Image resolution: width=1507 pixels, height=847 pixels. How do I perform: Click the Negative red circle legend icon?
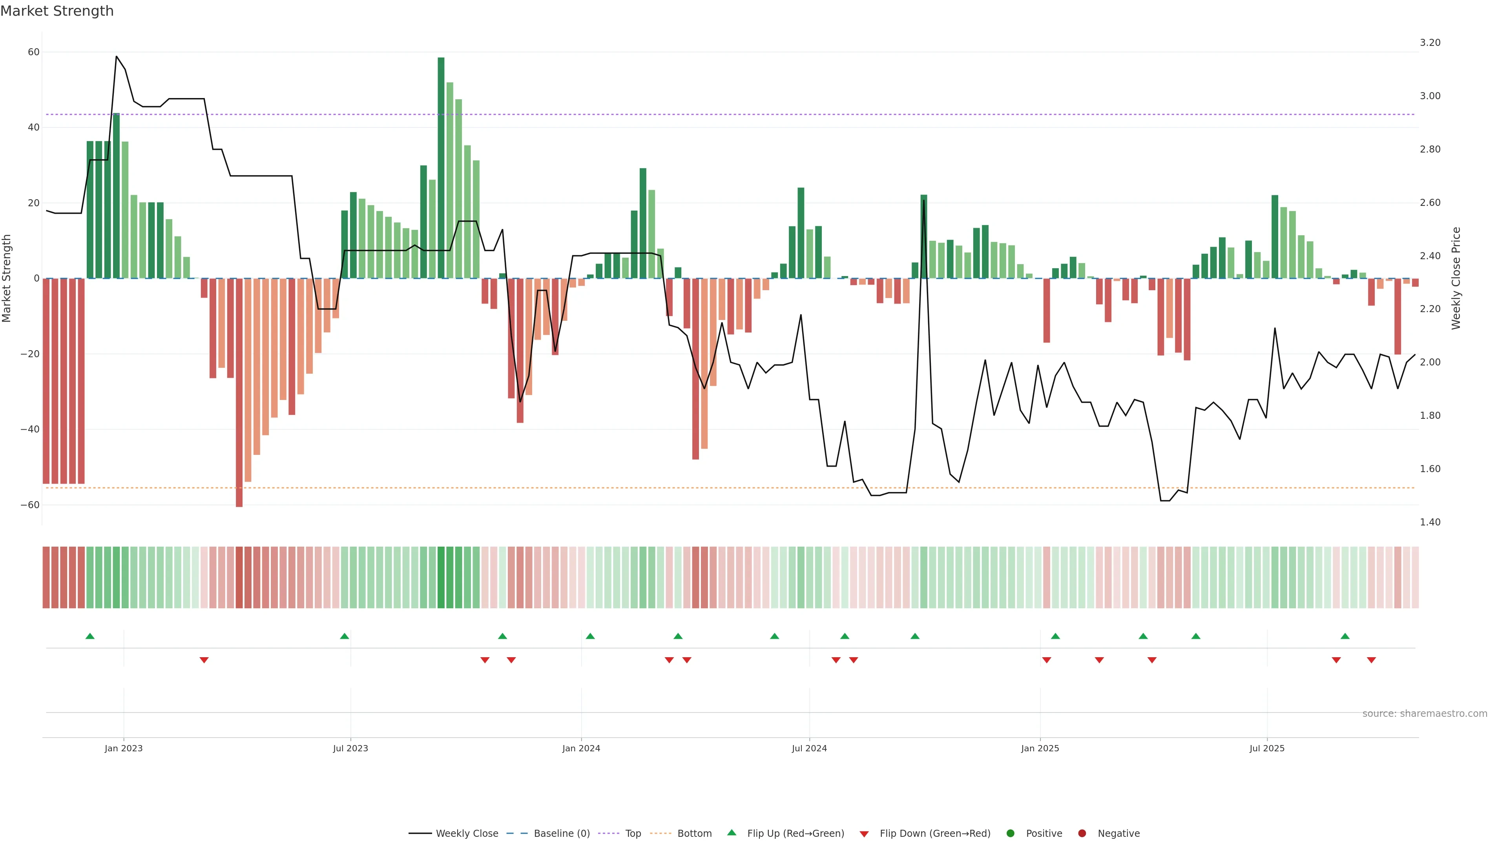[x=1082, y=833]
